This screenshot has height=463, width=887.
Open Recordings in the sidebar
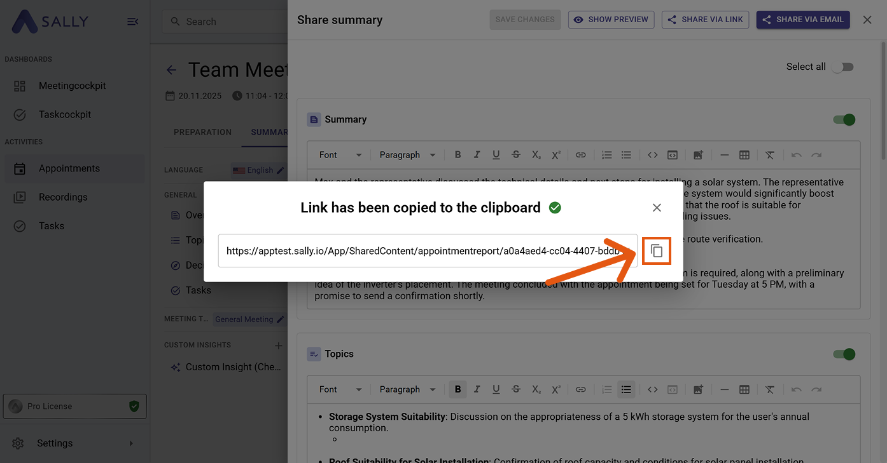[x=63, y=197]
